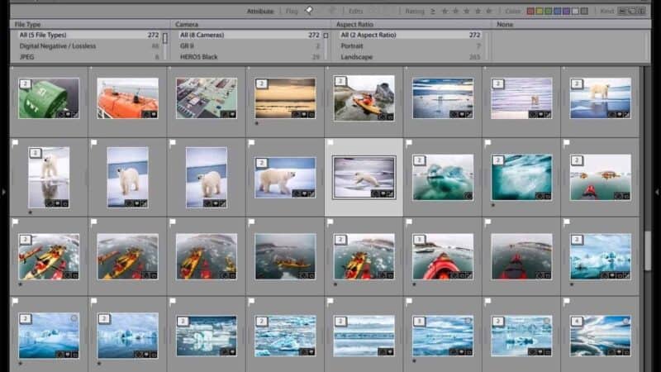Image resolution: width=661 pixels, height=372 pixels.
Task: Filter by purple color label
Action: click(x=566, y=11)
